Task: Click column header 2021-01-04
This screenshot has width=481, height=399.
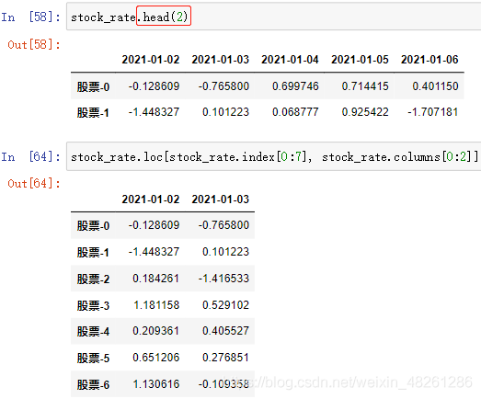Action: tap(290, 60)
